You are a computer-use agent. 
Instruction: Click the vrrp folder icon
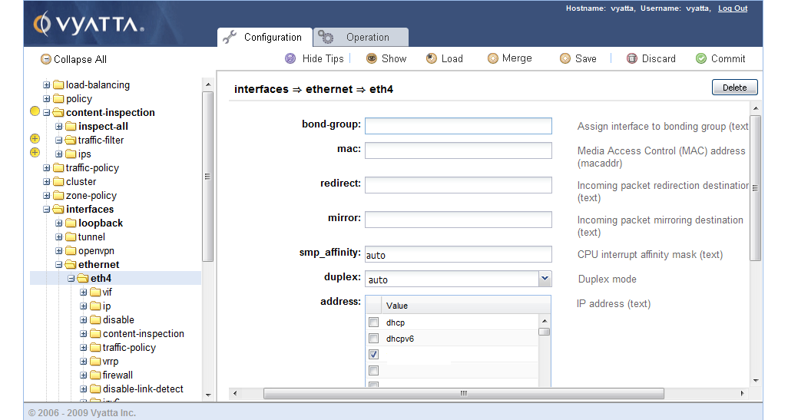[x=95, y=361]
